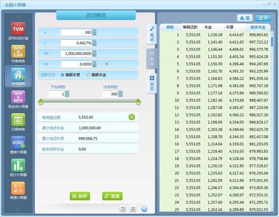Click the period range slider track
The height and width of the screenshot is (217, 279).
coord(89,102)
